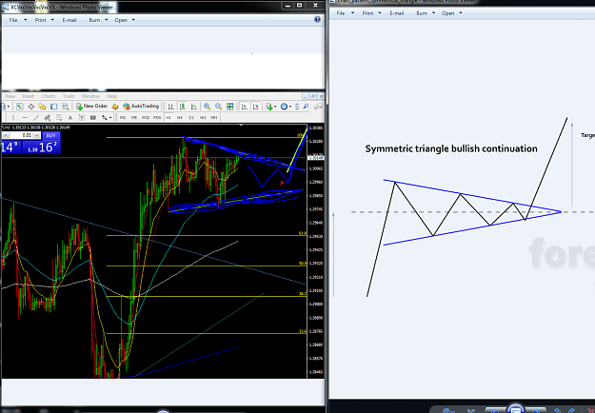The width and height of the screenshot is (595, 413).
Task: Select the M15 timeframe
Action: coord(146,118)
